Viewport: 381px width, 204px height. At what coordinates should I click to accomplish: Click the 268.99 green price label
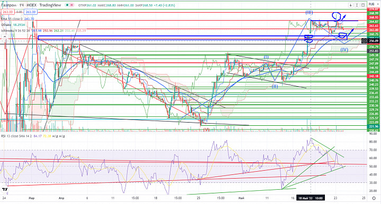coord(374,13)
